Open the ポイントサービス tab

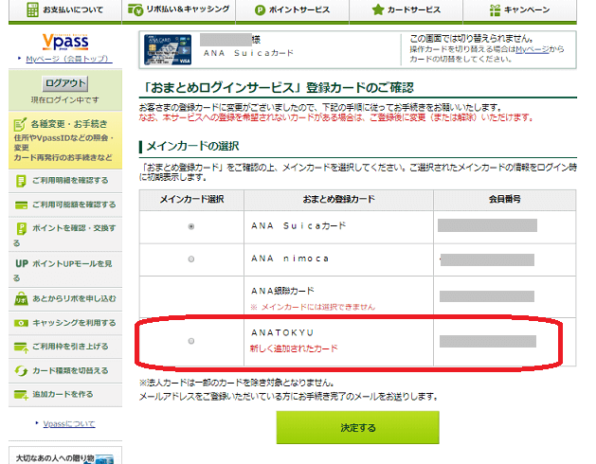pos(292,10)
